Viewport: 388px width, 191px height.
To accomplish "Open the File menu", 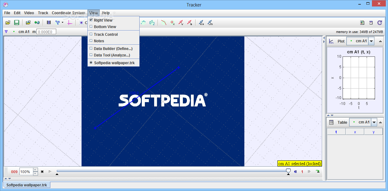I will 7,13.
